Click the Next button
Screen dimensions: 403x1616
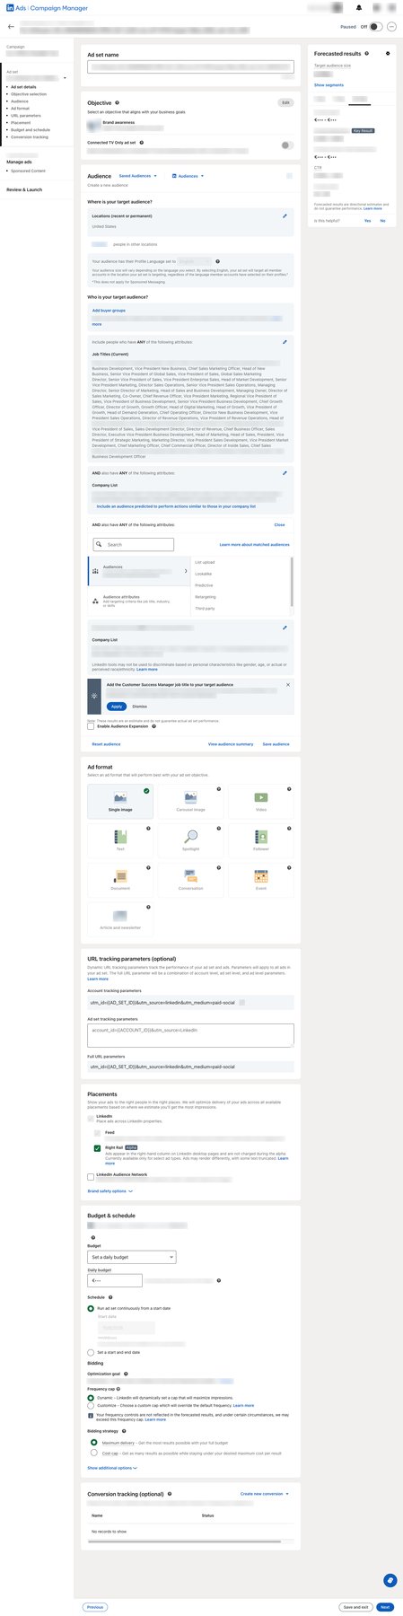pyautogui.click(x=385, y=1607)
